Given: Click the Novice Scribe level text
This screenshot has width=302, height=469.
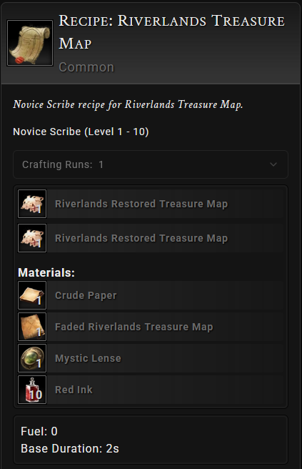Looking at the screenshot, I should tap(81, 132).
